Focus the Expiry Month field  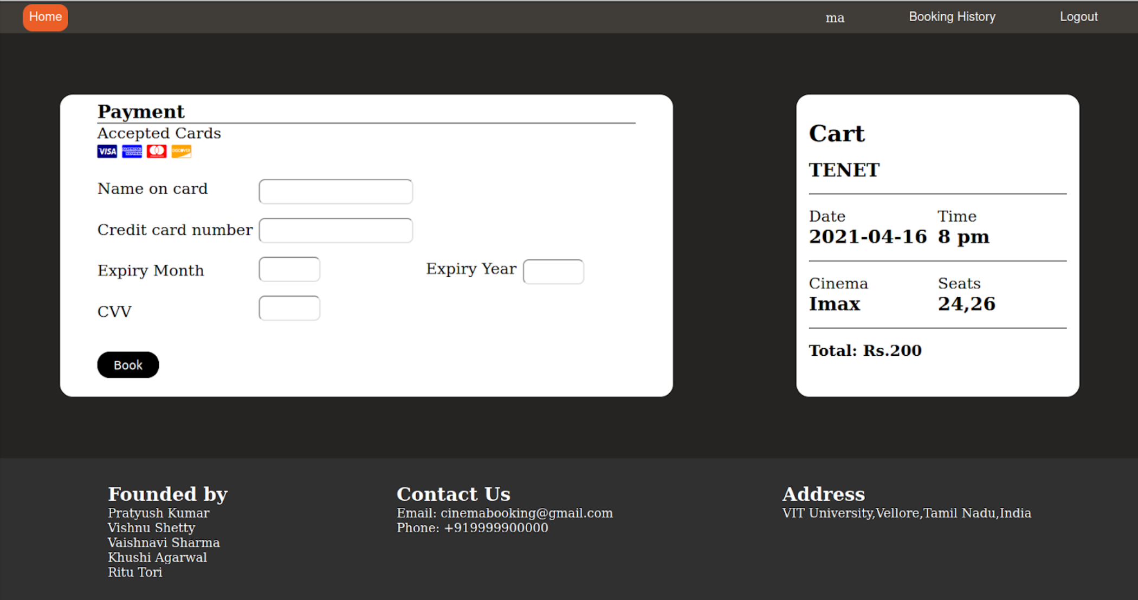289,269
